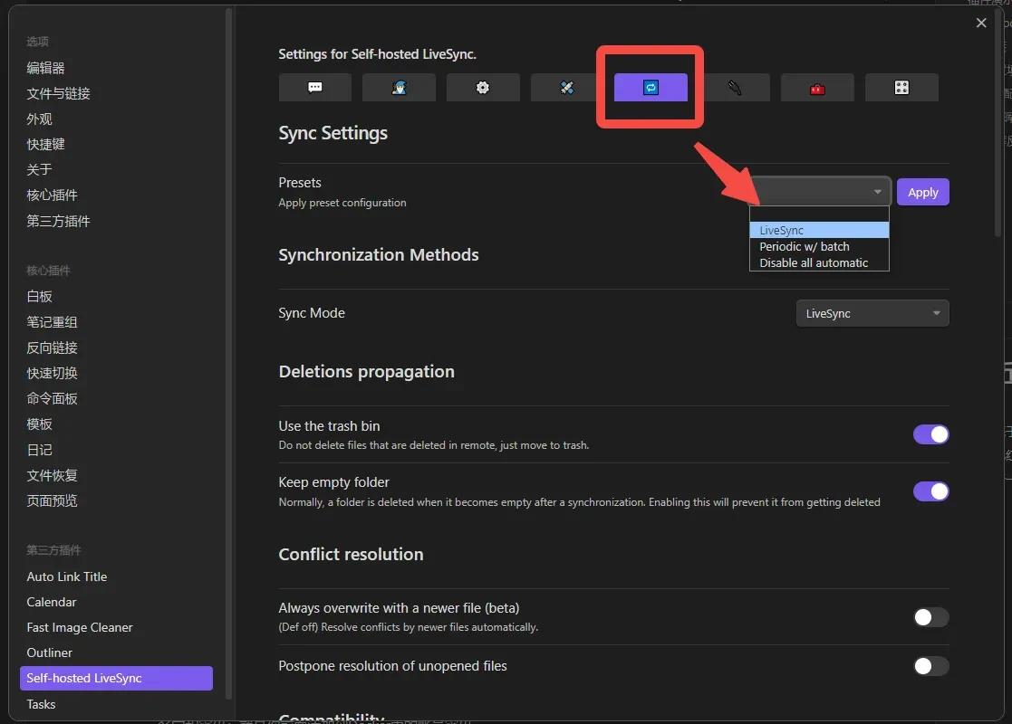Open the remote configuration satellite tab
This screenshot has height=724, width=1012.
coord(566,88)
